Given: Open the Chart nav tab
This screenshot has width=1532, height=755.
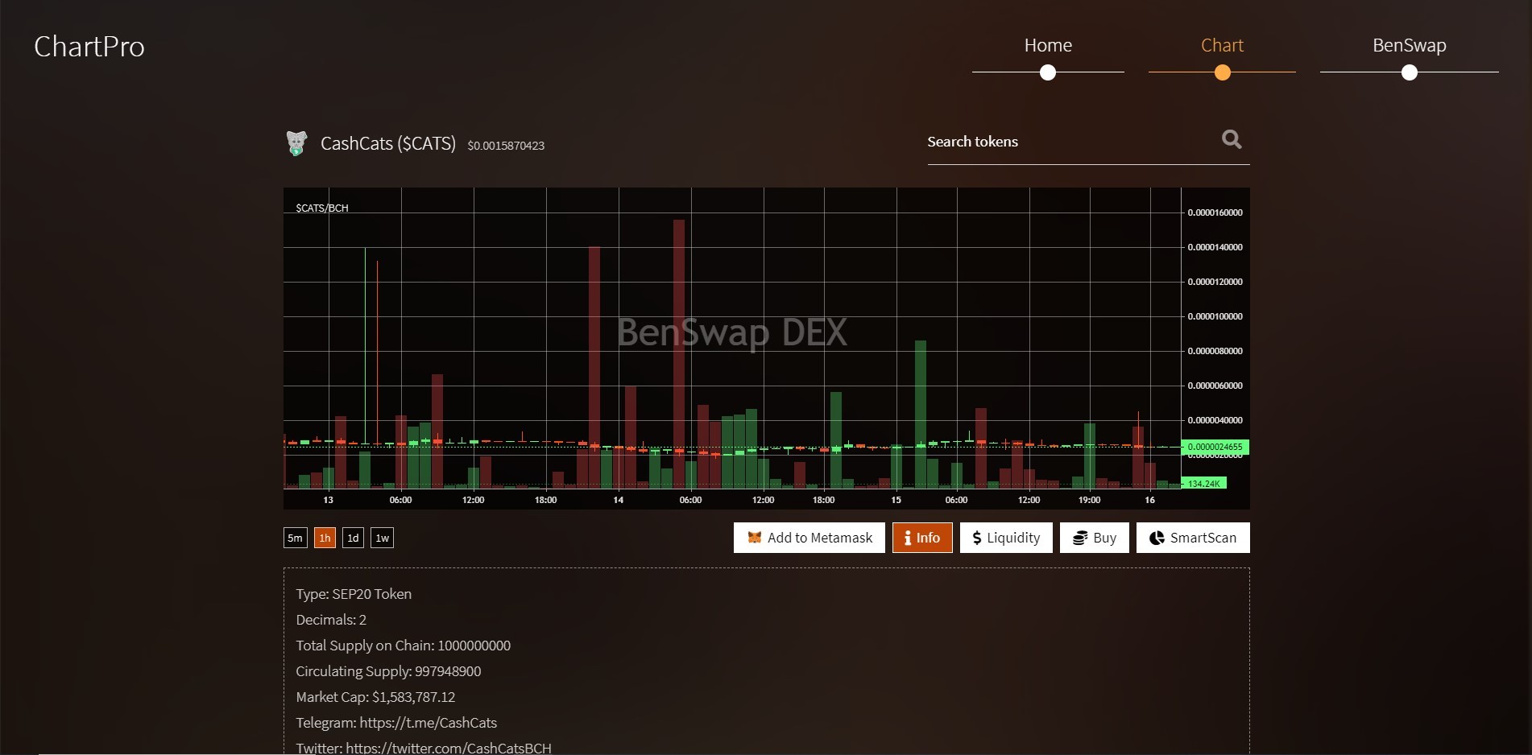Looking at the screenshot, I should point(1222,46).
